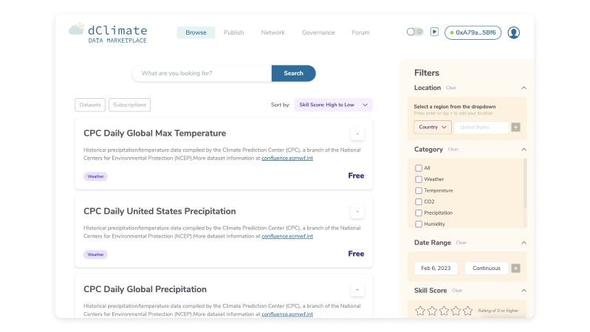Click Free price on Max Temperature card
The image size is (590, 332).
[356, 176]
